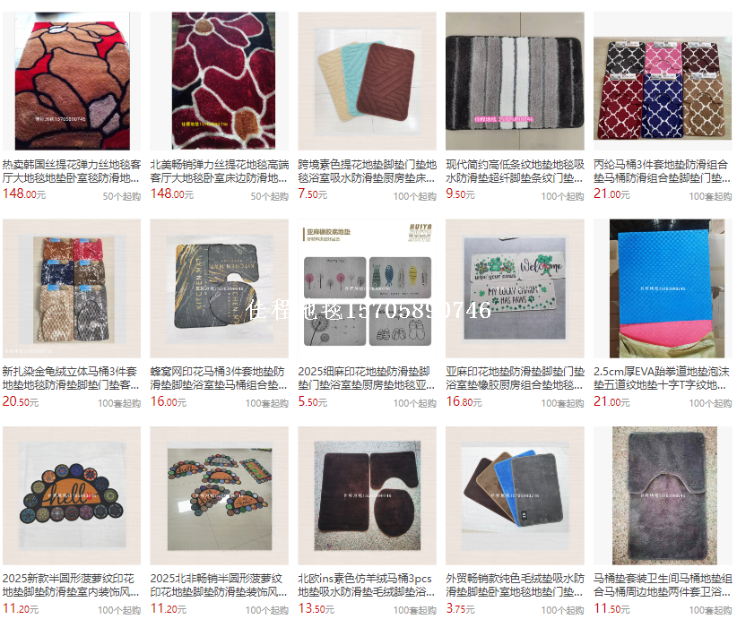Click the 现代简约高低条纹地垫 product title
Screen dimensions: 737x619
[515, 171]
